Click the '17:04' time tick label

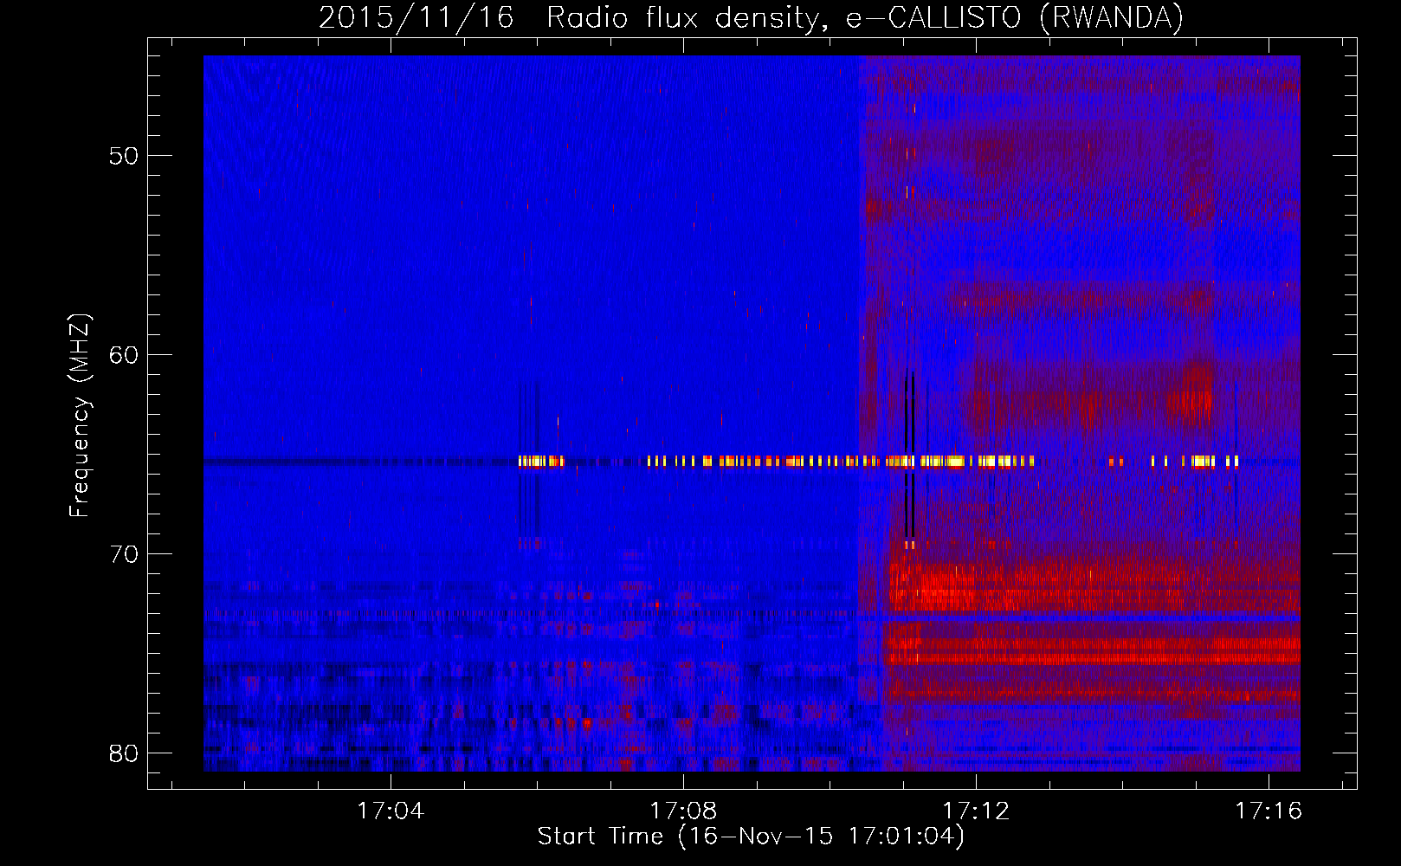(391, 811)
